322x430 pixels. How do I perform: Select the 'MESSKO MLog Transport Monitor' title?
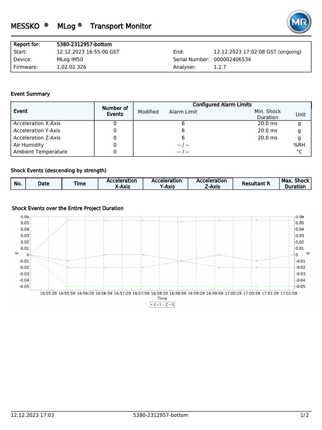point(81,26)
